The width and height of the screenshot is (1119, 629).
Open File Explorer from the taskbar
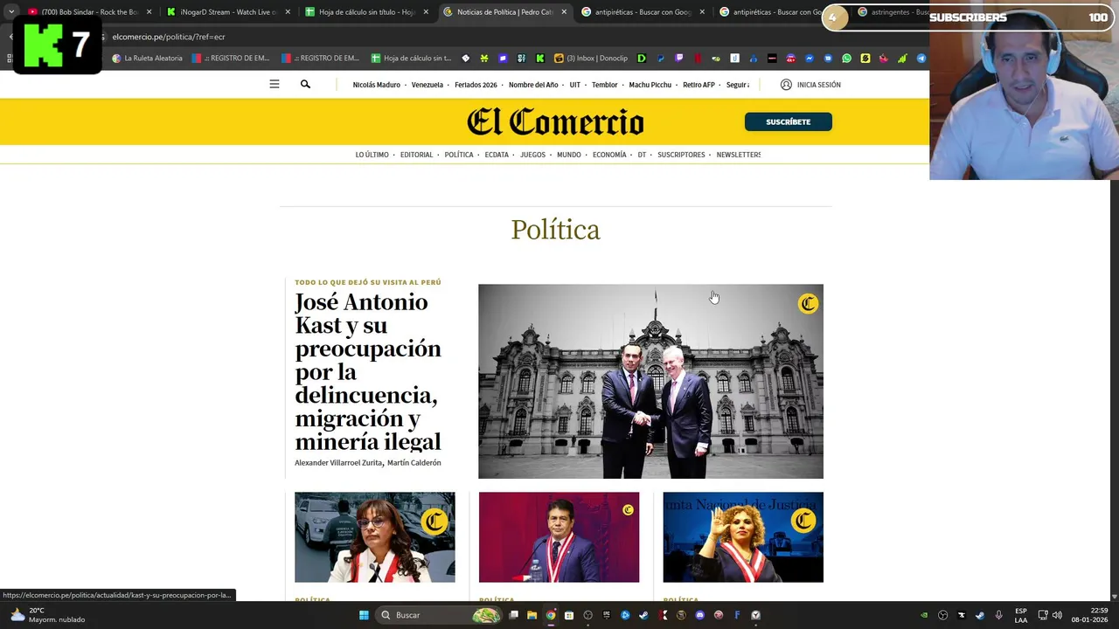click(x=532, y=615)
